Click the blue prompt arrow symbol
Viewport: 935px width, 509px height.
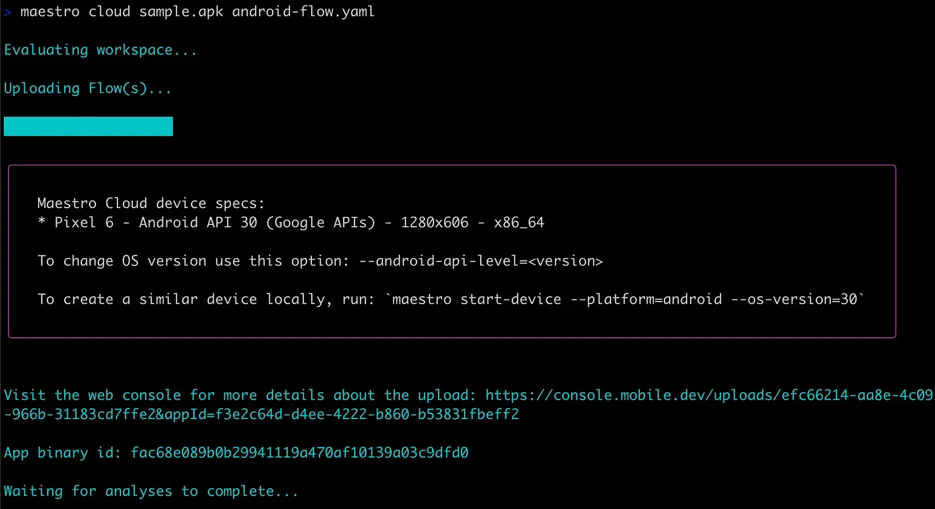(7, 12)
